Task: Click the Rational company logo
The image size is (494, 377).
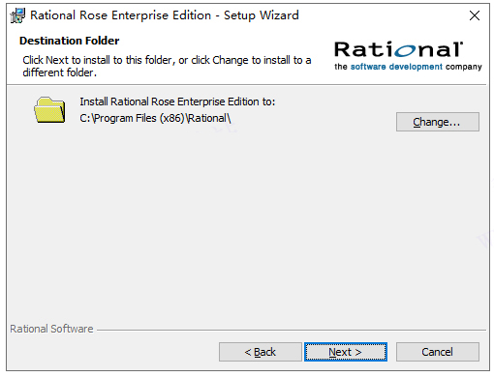Action: pos(408,55)
